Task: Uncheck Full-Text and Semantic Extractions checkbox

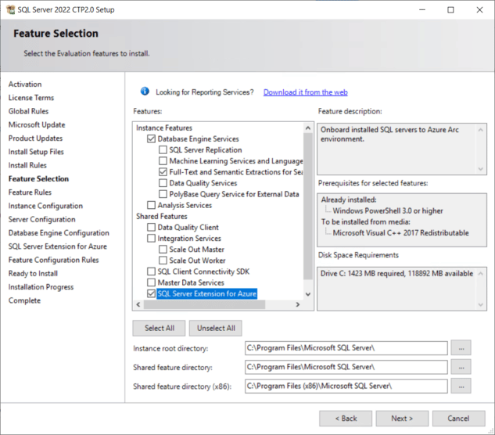Action: pyautogui.click(x=163, y=172)
